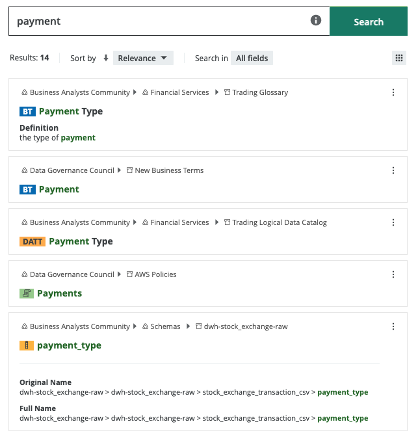Click the Search button
The height and width of the screenshot is (435, 418).
pos(369,21)
